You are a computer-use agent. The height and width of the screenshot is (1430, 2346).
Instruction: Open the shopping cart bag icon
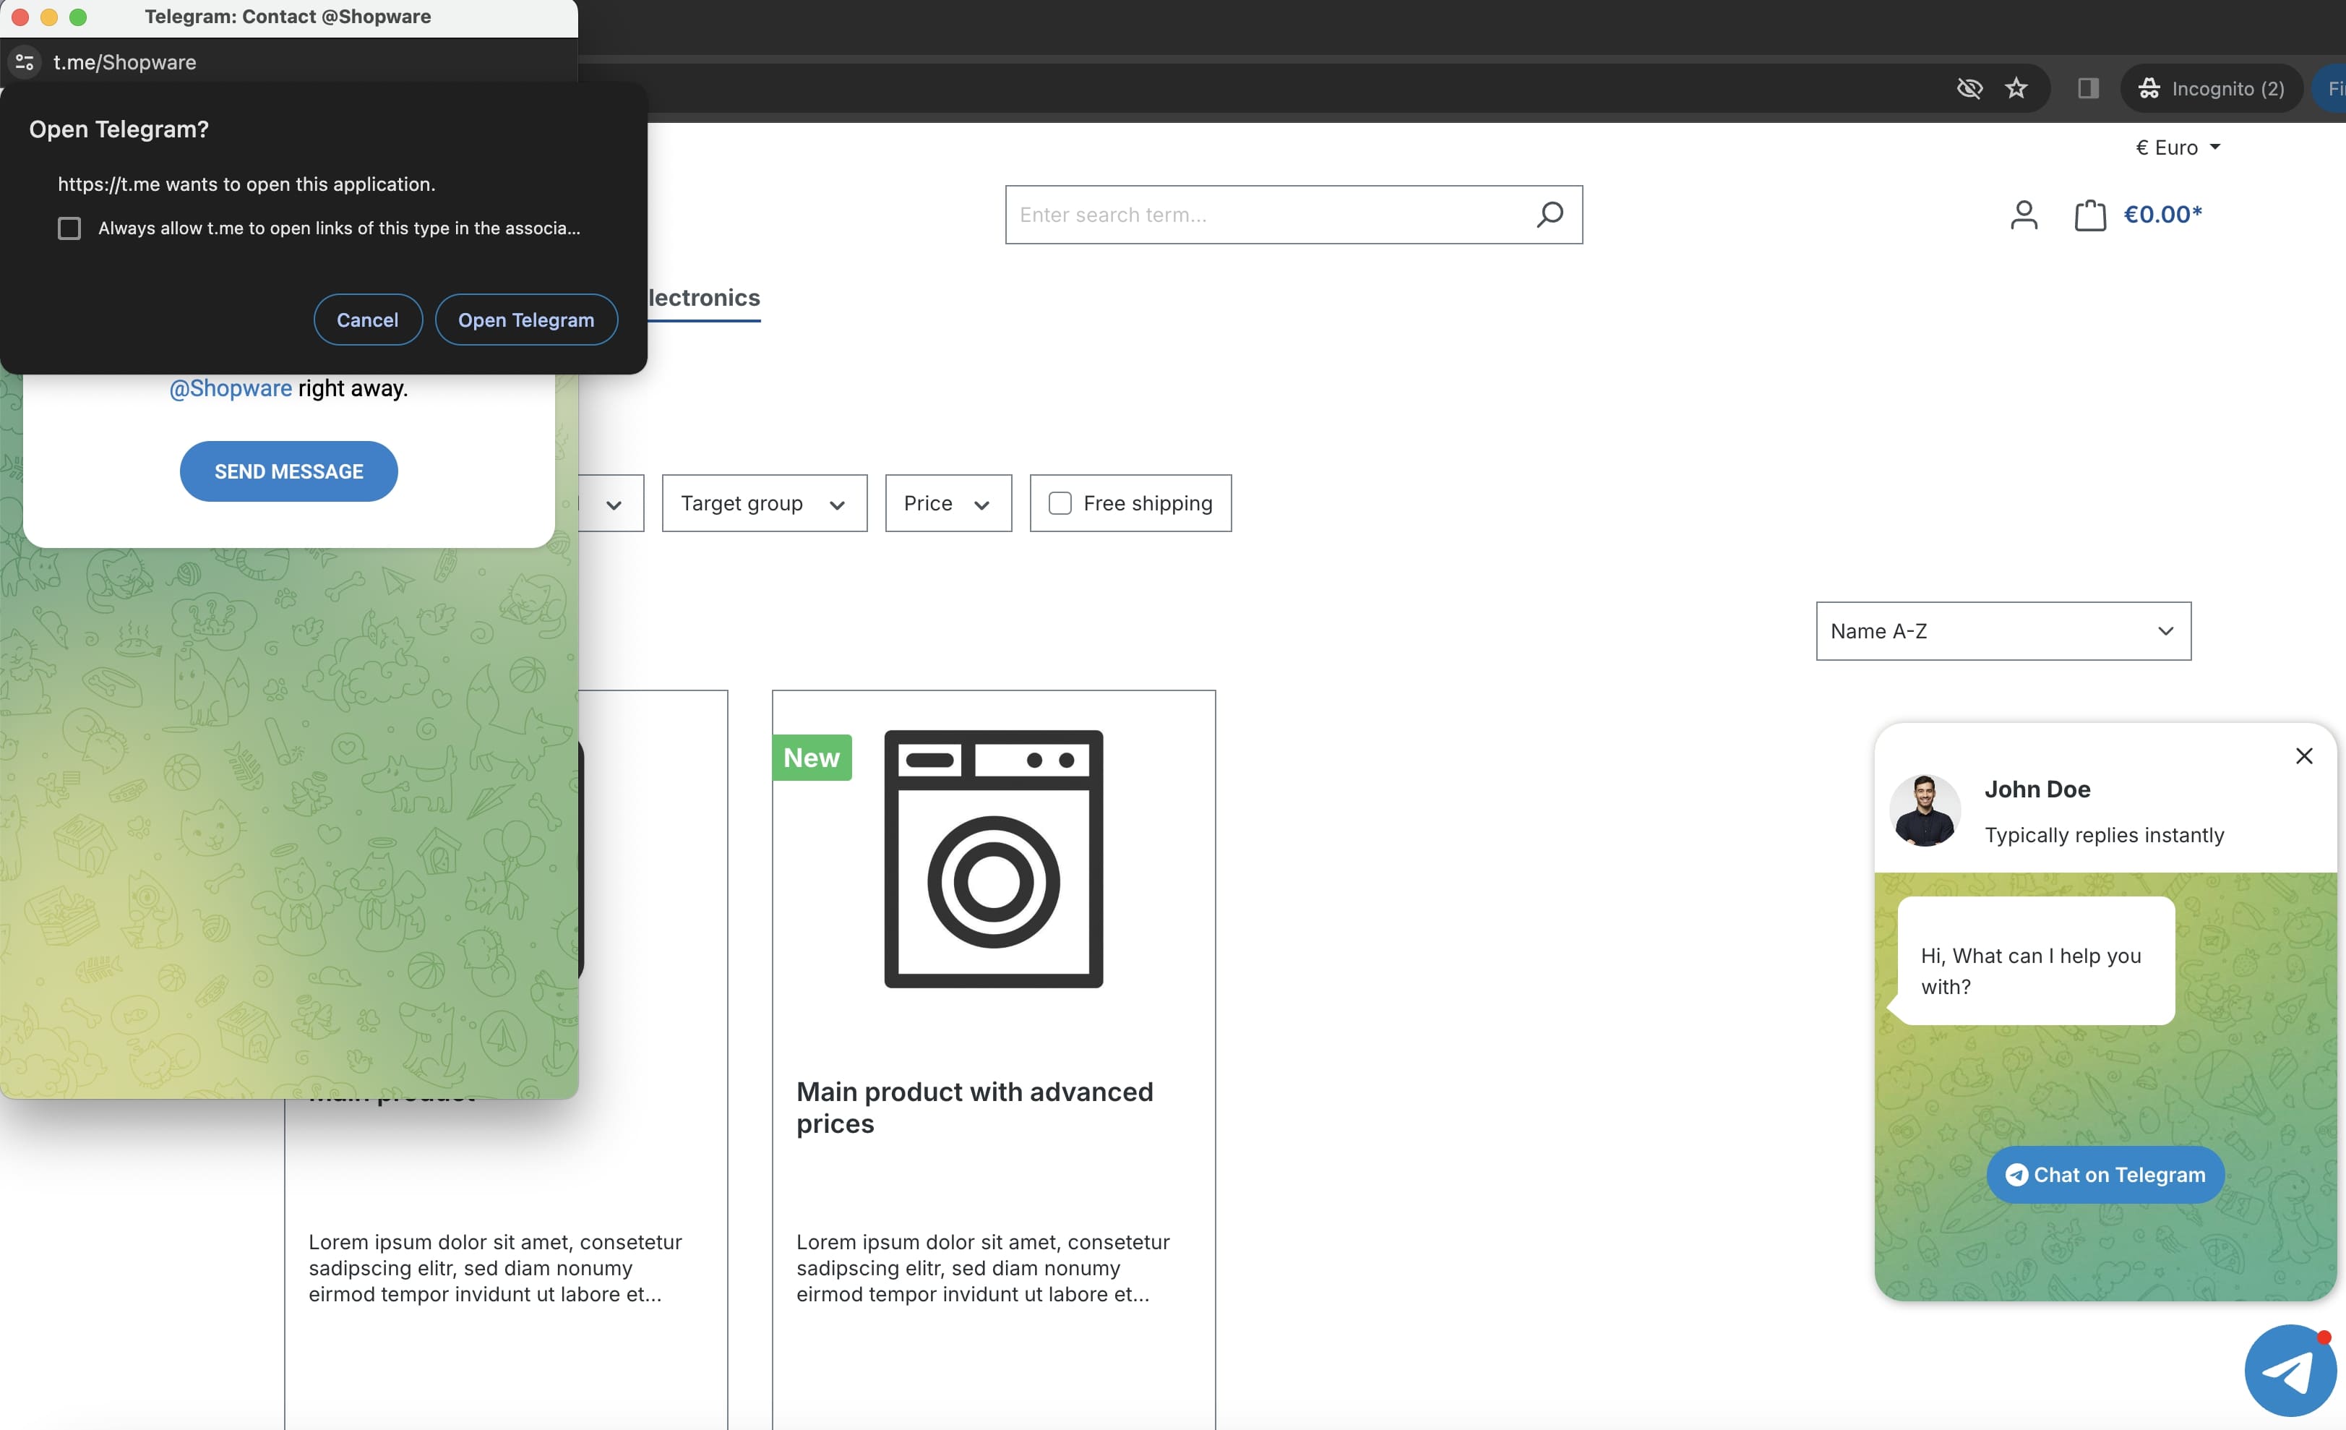[2090, 215]
